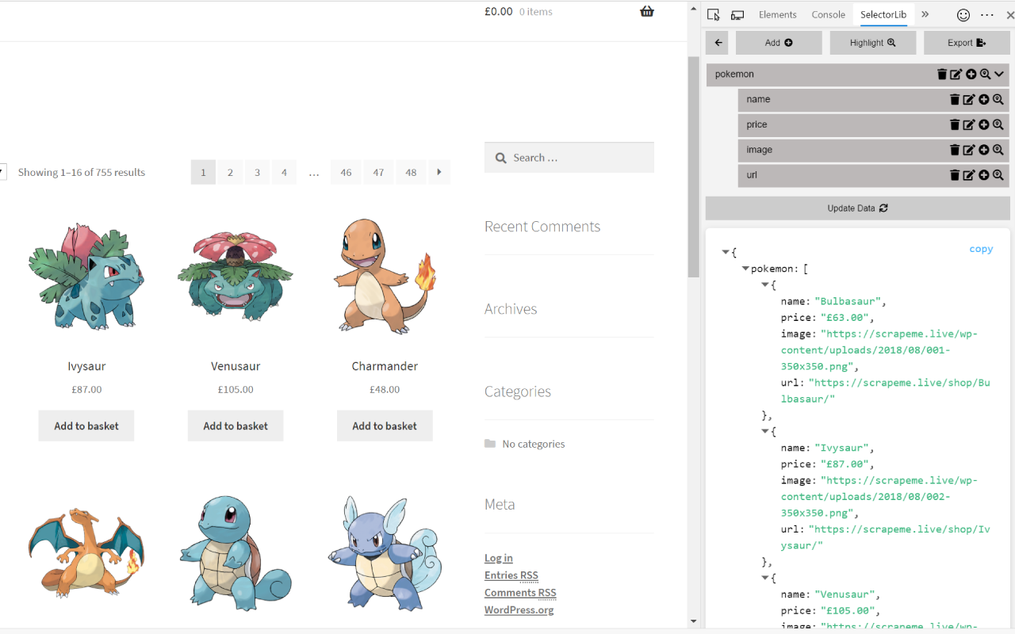Collapse the pokemon selector using its chevron
This screenshot has height=634, width=1015.
click(999, 74)
